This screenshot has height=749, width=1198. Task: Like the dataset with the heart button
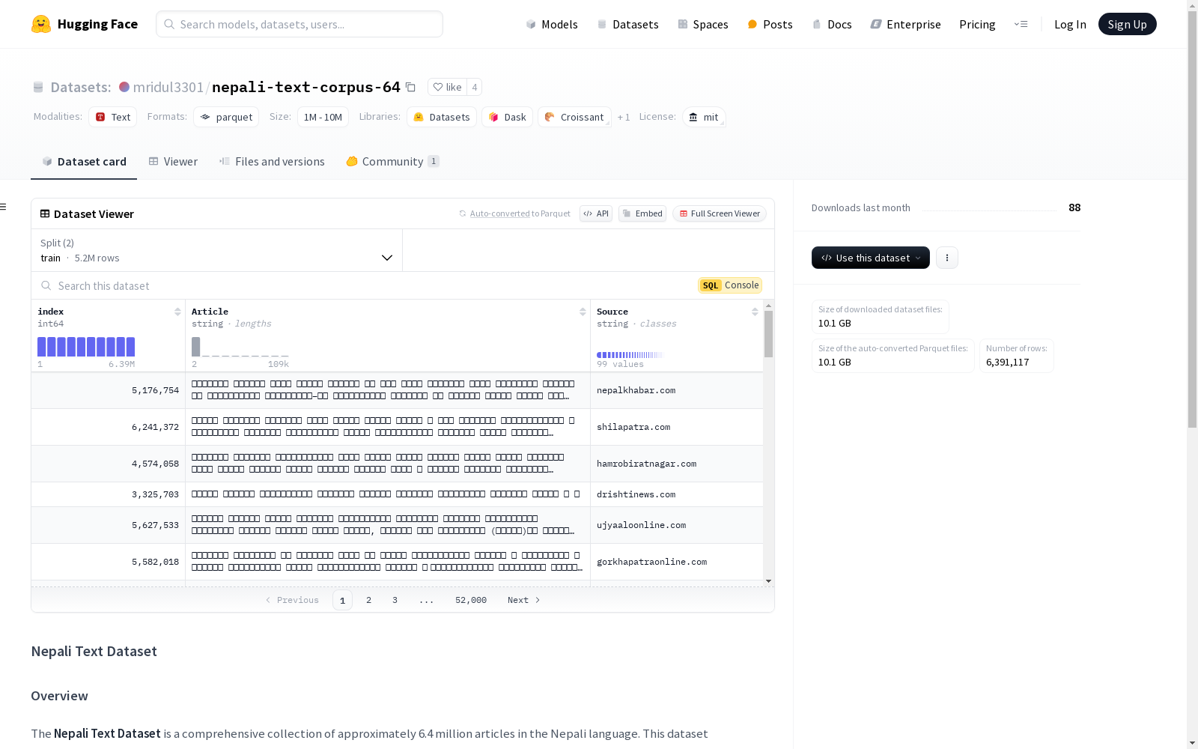[447, 87]
